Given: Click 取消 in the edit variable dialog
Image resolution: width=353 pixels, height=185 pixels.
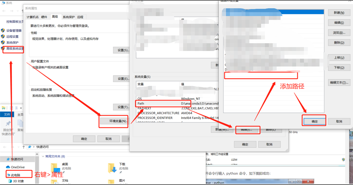Looking at the screenshot, I should [x=339, y=121].
